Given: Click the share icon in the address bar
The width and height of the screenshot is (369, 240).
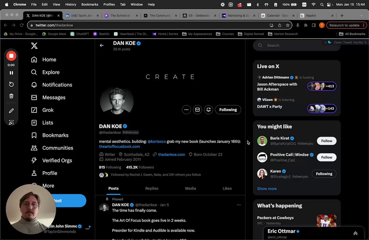Looking at the screenshot, I should point(280,25).
